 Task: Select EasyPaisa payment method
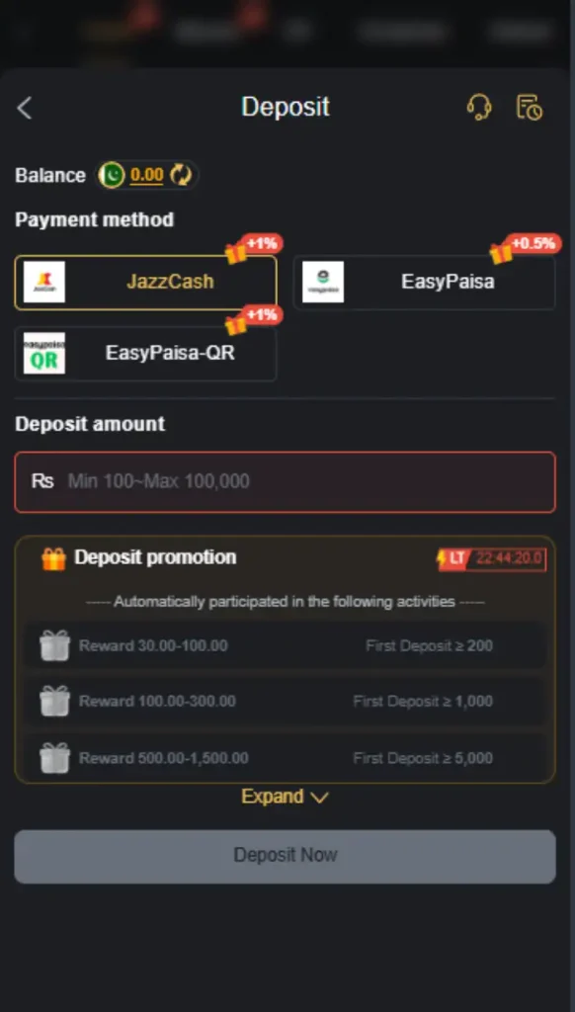point(425,282)
